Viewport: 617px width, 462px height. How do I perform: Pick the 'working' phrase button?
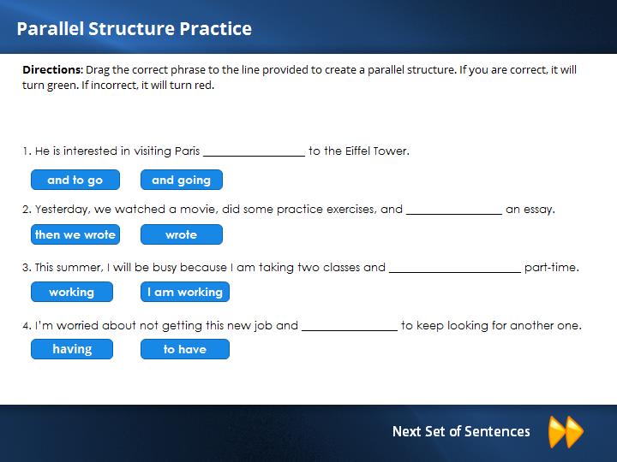click(x=72, y=292)
